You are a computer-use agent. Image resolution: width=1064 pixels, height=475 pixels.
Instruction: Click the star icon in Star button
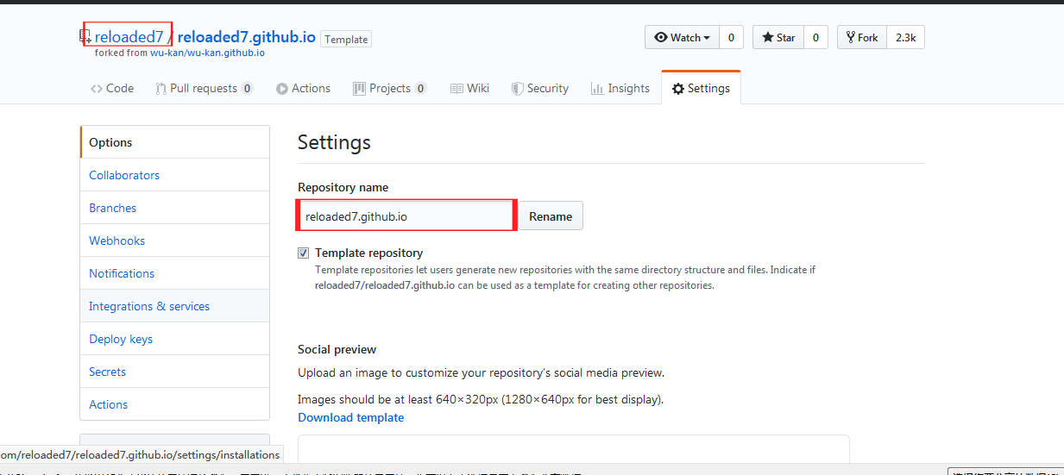coord(768,37)
